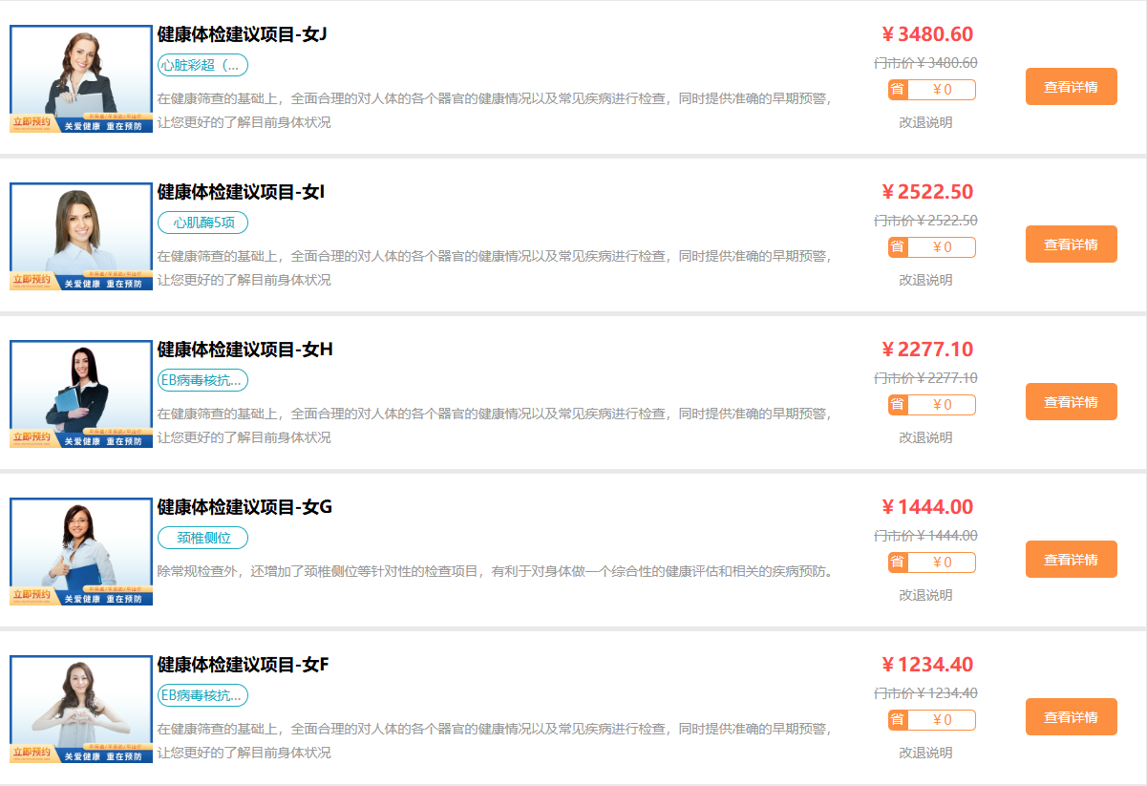Open the 女F package heart-gesture thumbnail
The image size is (1147, 786).
point(81,710)
